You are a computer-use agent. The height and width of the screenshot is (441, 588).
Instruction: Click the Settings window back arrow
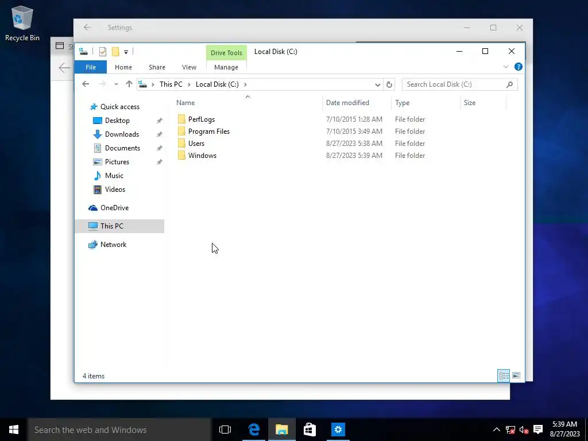coord(87,28)
